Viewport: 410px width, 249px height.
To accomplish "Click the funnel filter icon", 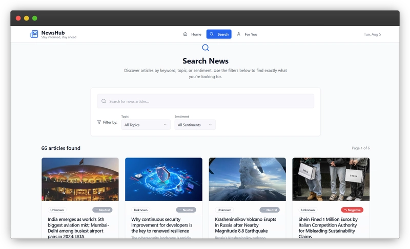I will coord(99,122).
